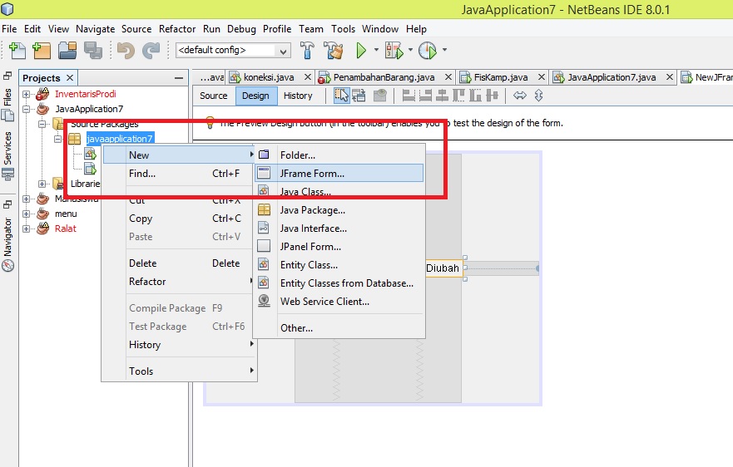Viewport: 733px width, 467px height.
Task: Choose Folder from New submenu
Action: [339, 155]
